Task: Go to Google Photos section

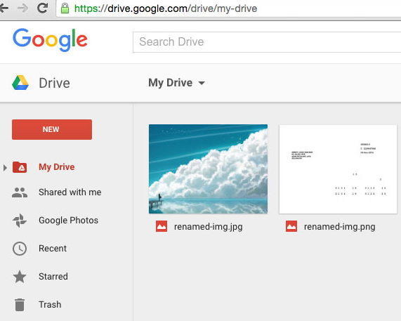Action: [x=68, y=221]
